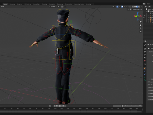Image resolution: width=153 pixels, height=115 pixels.
Task: Open the Tool properties tab
Action: point(145,45)
